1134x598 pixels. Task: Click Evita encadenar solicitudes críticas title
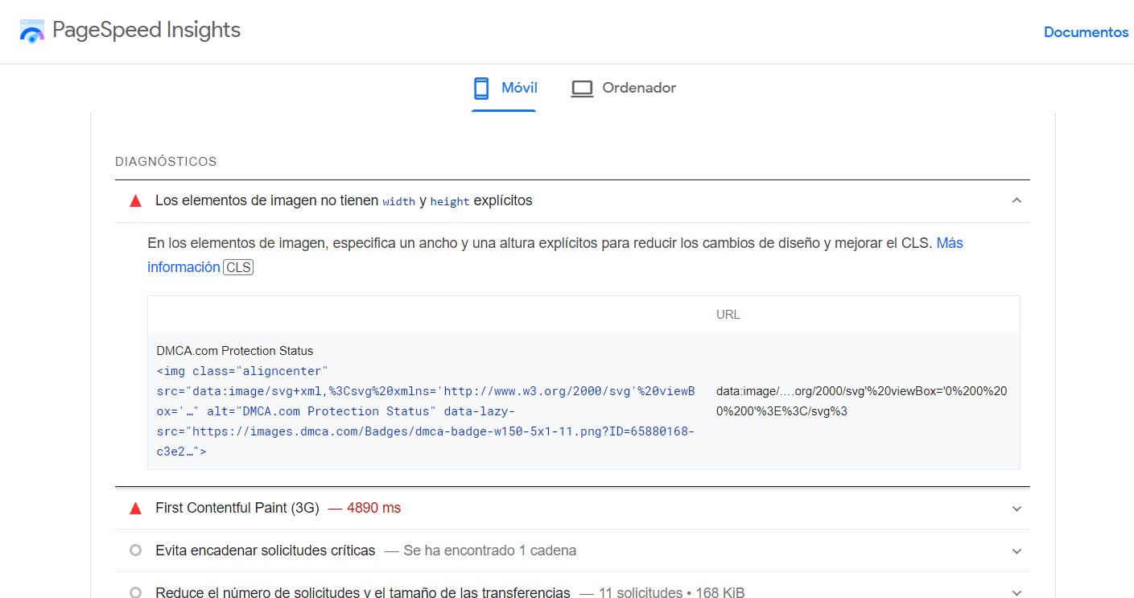click(266, 551)
